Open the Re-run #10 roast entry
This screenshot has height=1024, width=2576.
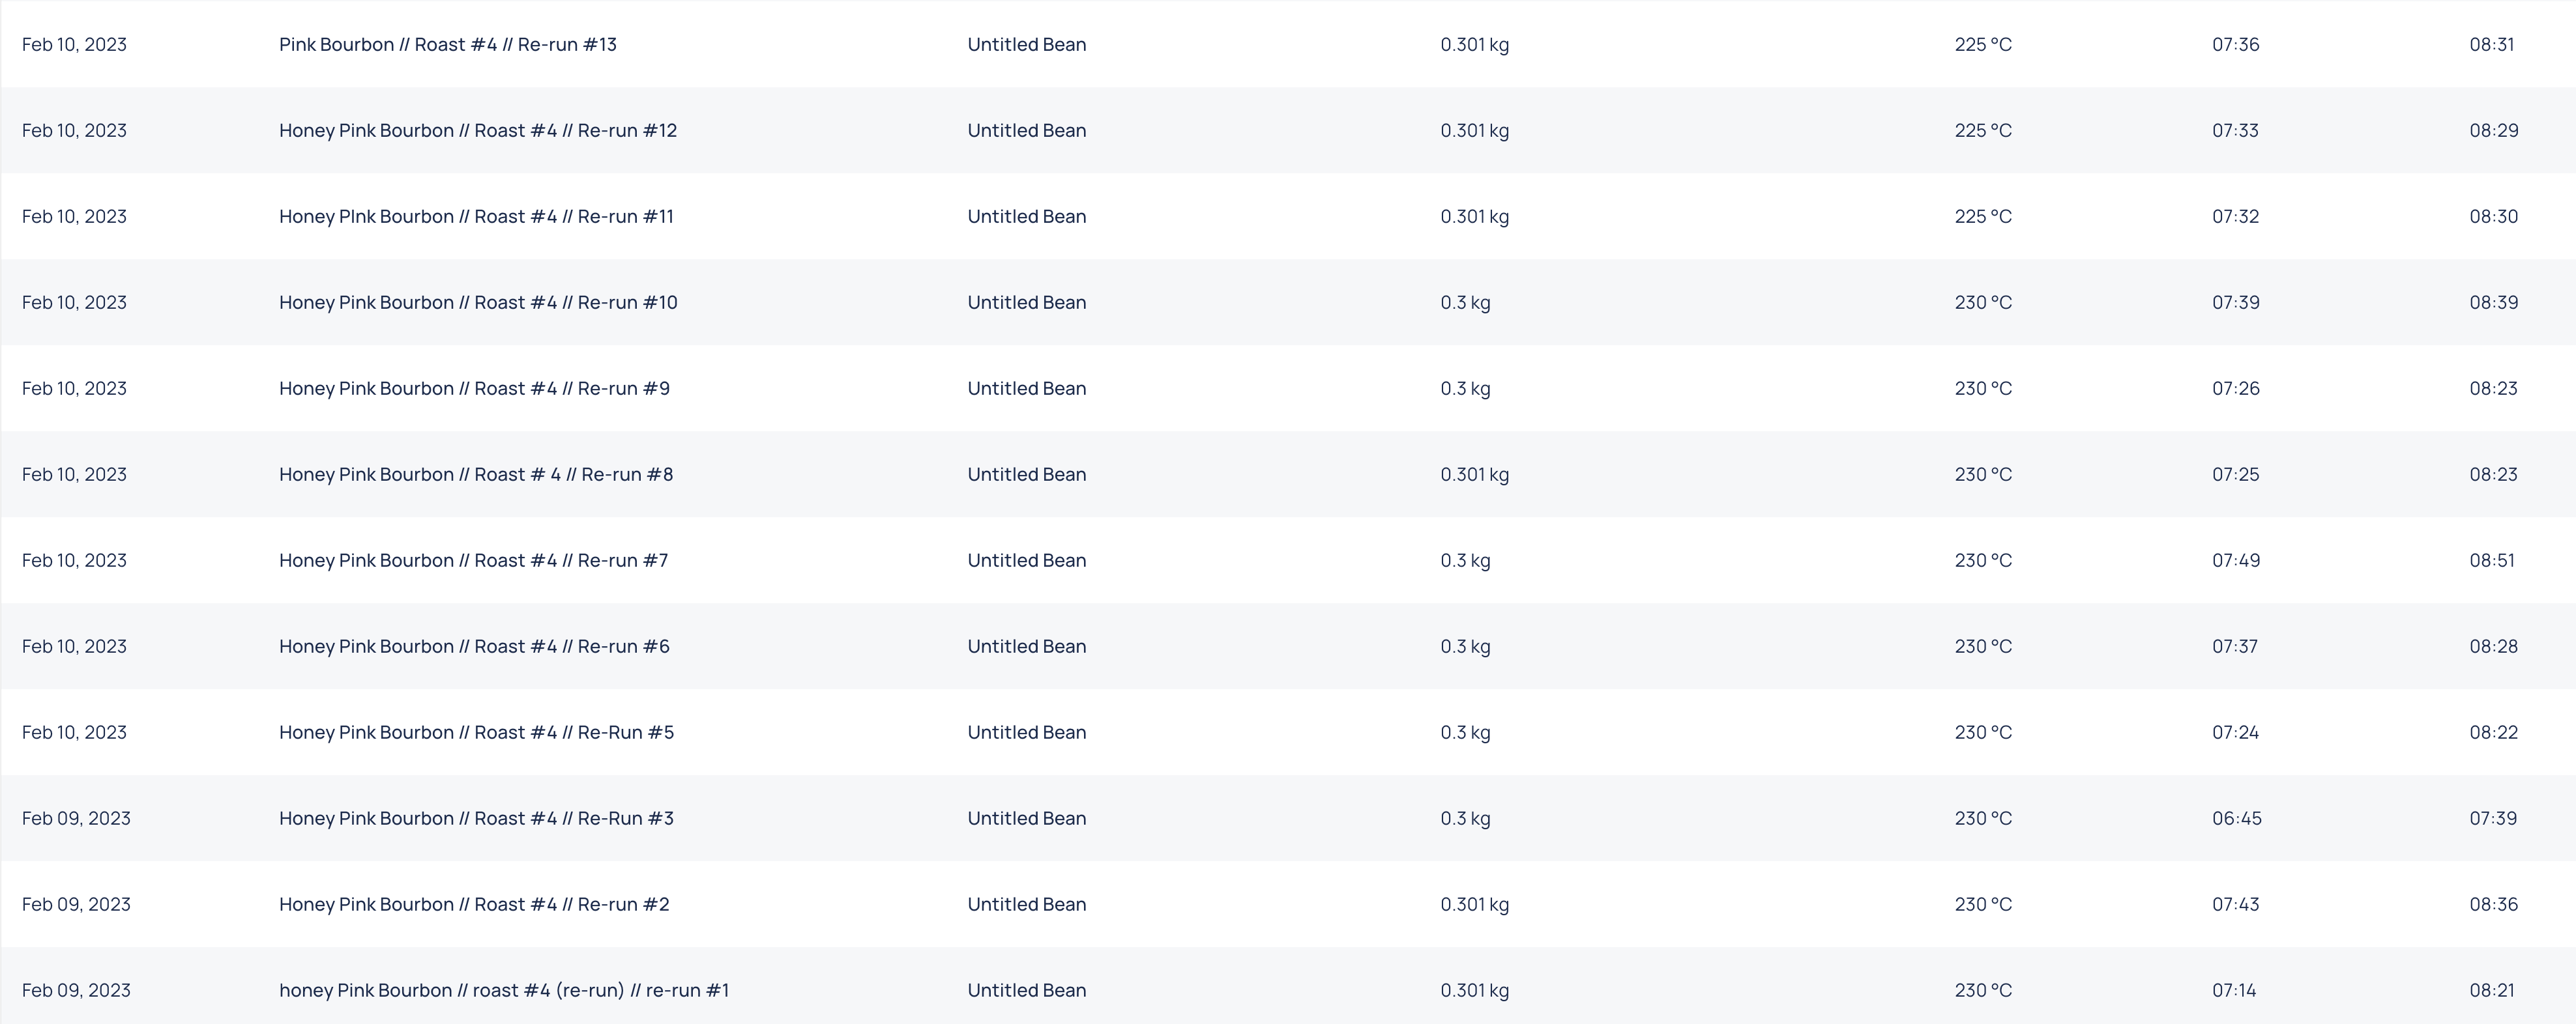click(477, 302)
